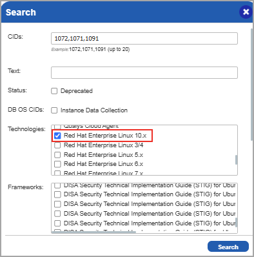Check Red Hat Enterprise Linux 3/4
254x257 pixels.
pyautogui.click(x=57, y=145)
